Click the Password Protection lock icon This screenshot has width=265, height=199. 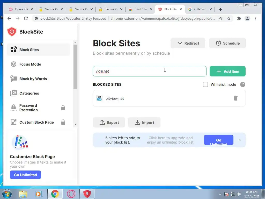(63, 108)
